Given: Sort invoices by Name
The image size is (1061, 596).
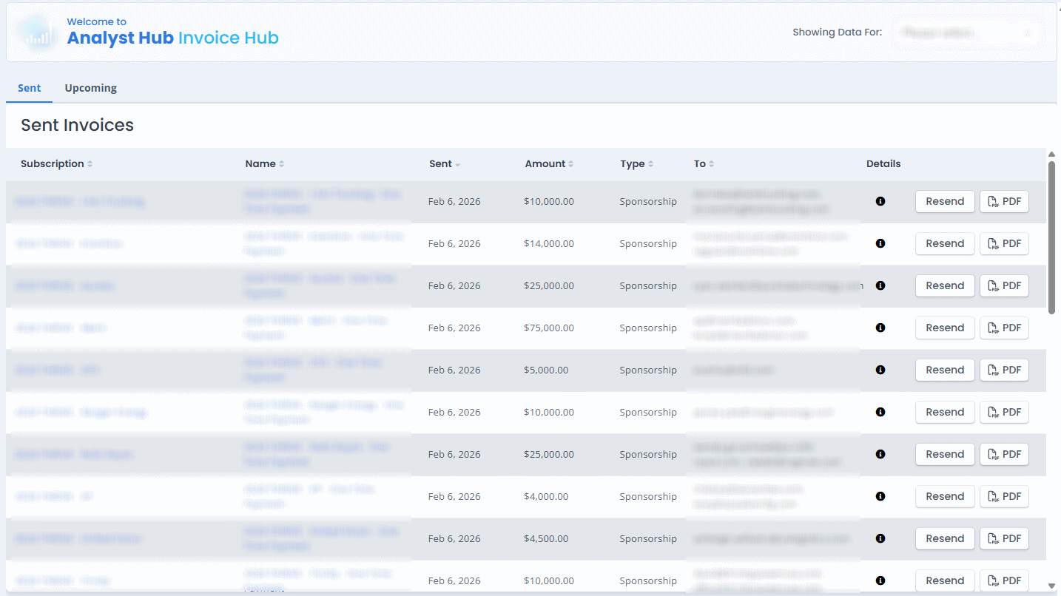Looking at the screenshot, I should [264, 163].
